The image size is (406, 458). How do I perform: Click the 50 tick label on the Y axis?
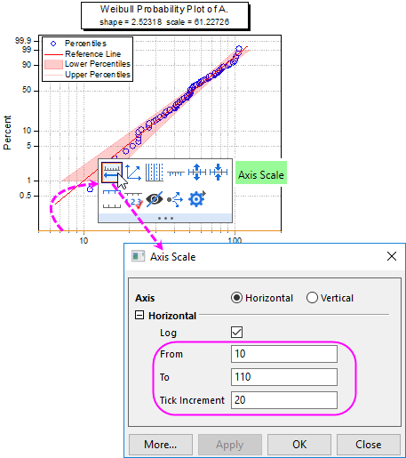coord(27,90)
